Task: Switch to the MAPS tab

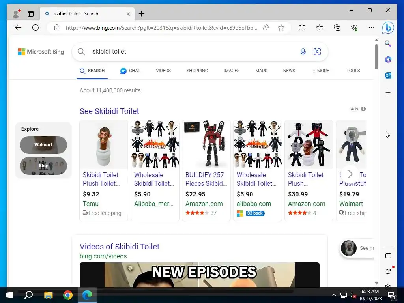Action: (261, 71)
